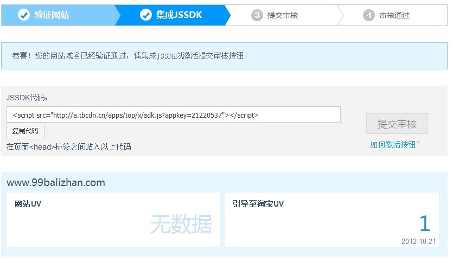The width and height of the screenshot is (453, 263).
Task: Click the 网站UV card heading
Action: [28, 204]
